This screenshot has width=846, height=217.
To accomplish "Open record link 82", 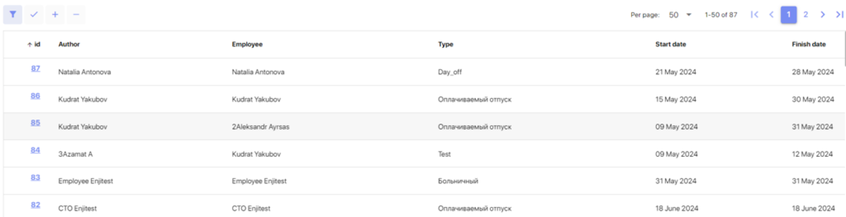I will 36,205.
